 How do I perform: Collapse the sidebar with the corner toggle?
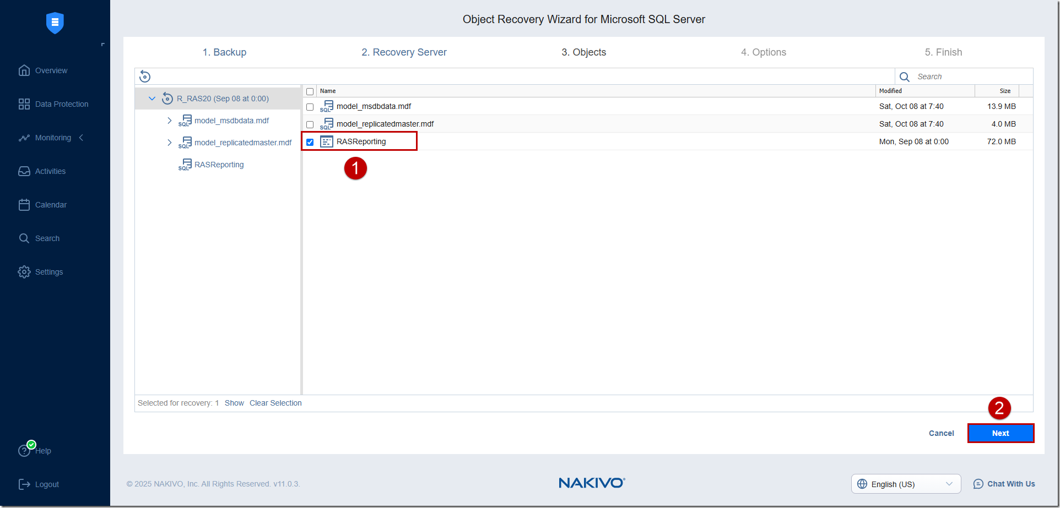(102, 45)
